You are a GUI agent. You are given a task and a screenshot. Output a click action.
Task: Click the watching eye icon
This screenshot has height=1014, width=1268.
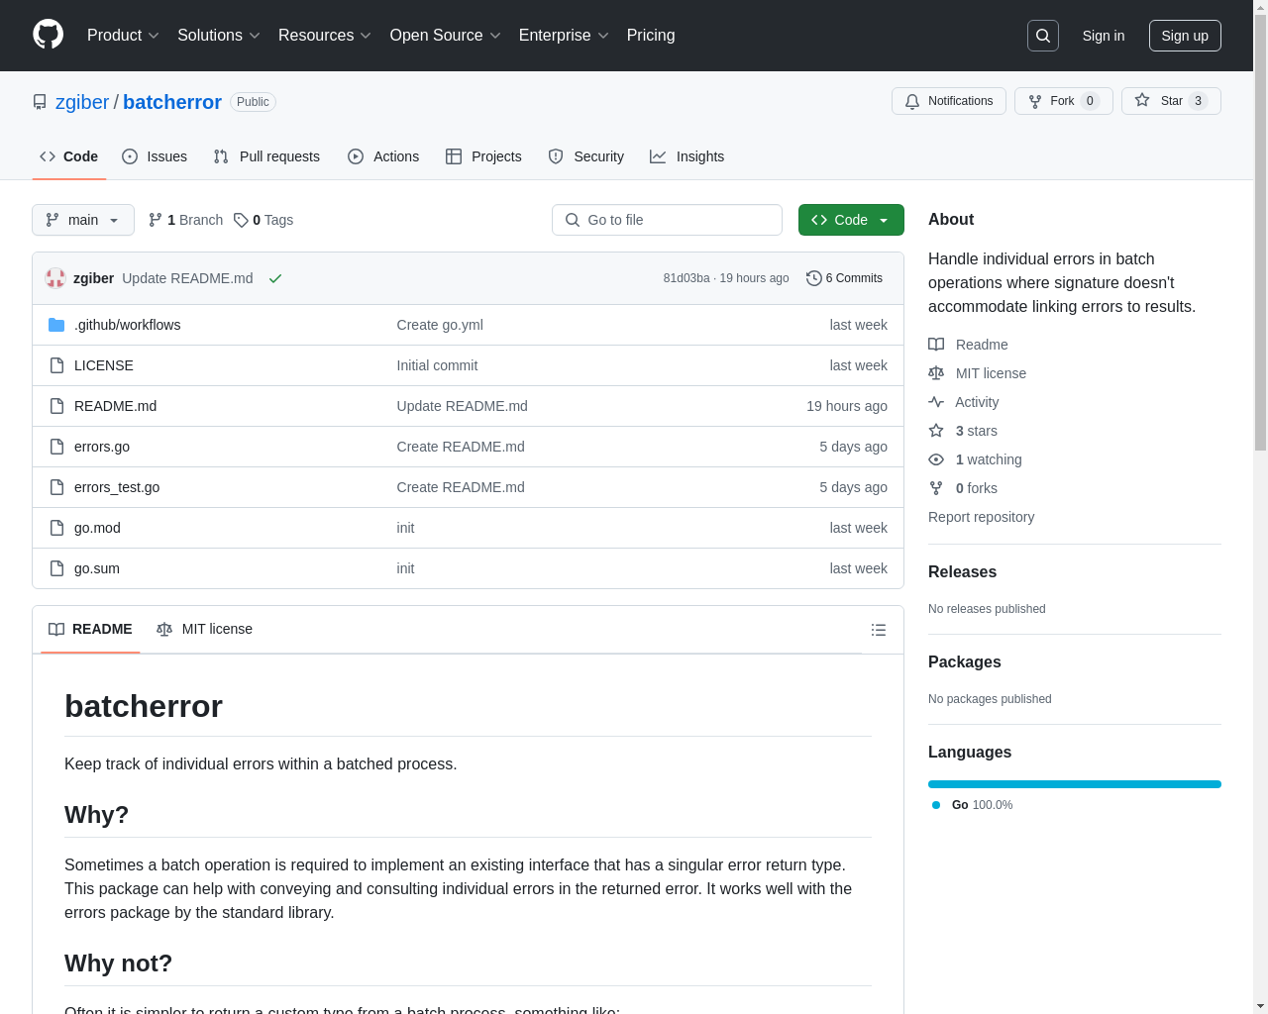[x=936, y=459]
